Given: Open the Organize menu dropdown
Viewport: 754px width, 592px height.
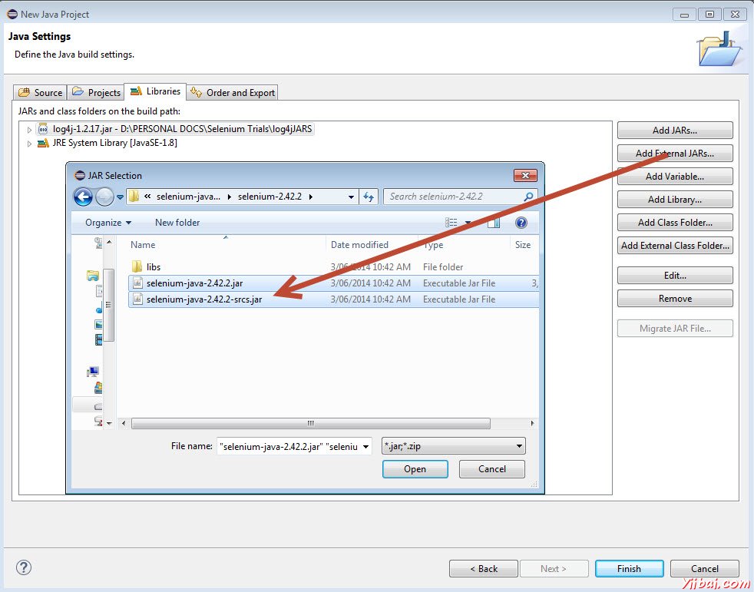Looking at the screenshot, I should tap(105, 222).
